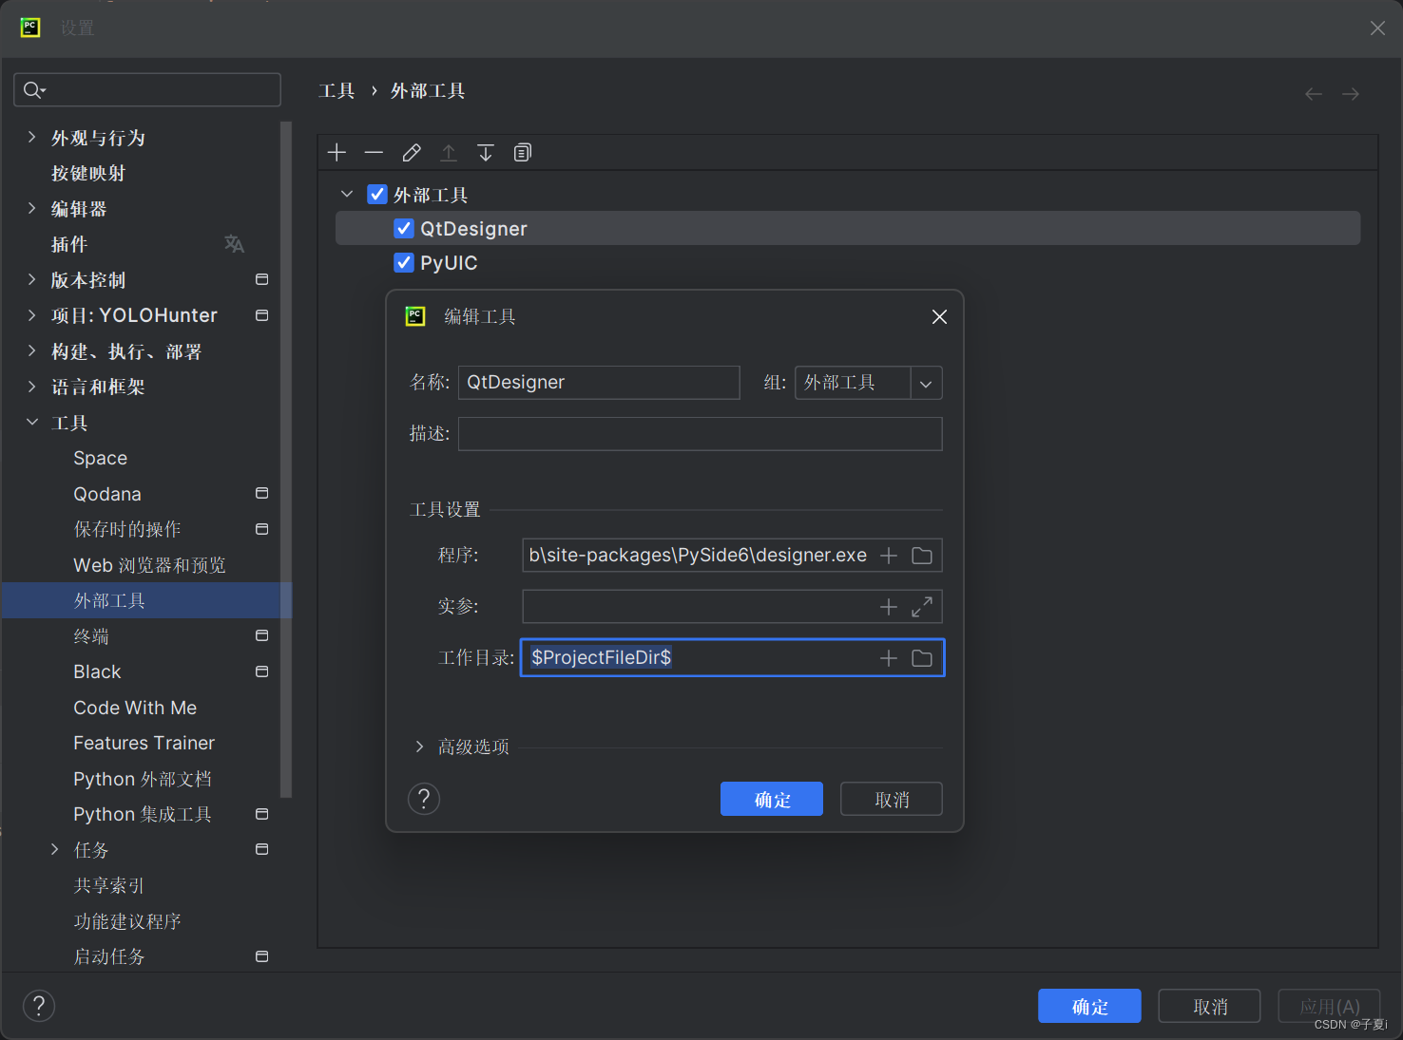Disable the PyUIC external tool

tap(404, 262)
